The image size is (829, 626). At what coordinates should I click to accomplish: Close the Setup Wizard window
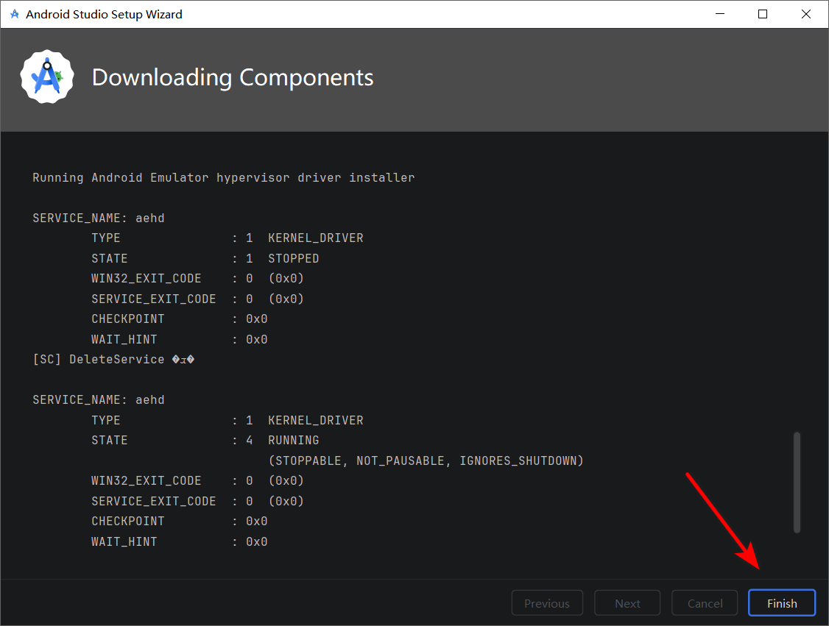tap(805, 14)
